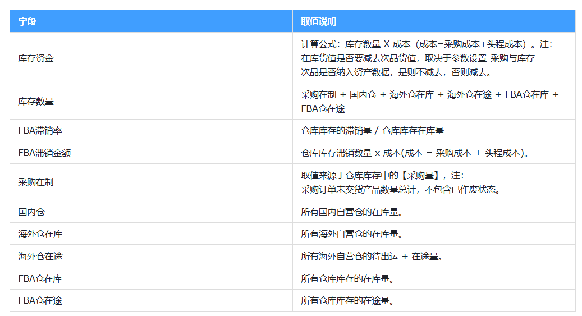
Task: Click the 字段 column header
Action: tap(151, 21)
